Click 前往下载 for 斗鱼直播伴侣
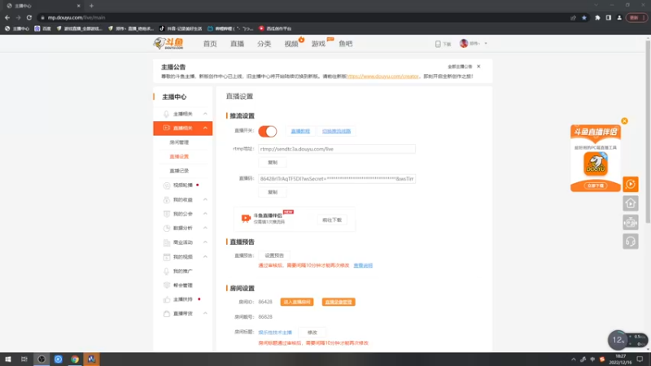 (332, 220)
